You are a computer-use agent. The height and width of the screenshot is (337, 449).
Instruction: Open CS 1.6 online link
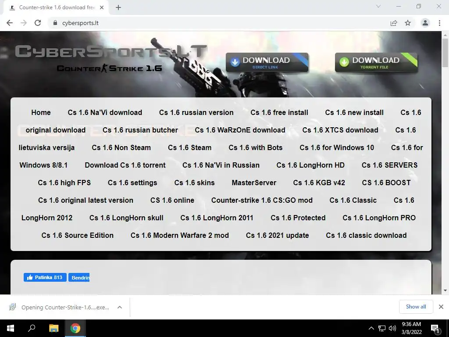[172, 200]
